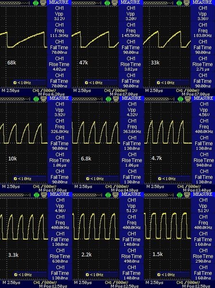
Task: Click the Rise Time 2.71µs reading
Action: [202, 70]
